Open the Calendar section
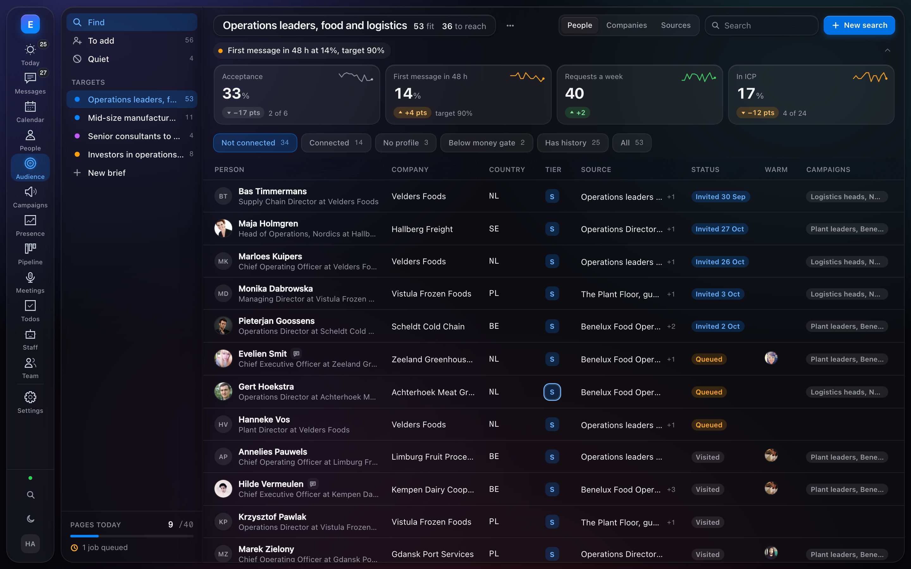Screen dimensions: 911x569 pyautogui.click(x=30, y=112)
